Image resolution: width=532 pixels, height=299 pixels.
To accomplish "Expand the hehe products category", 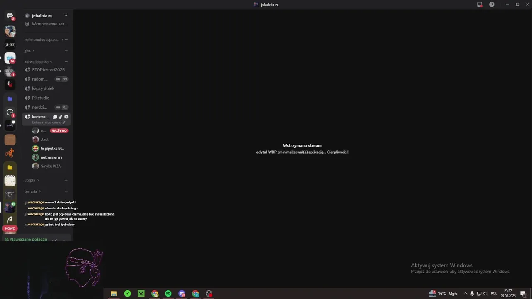I will click(x=44, y=40).
